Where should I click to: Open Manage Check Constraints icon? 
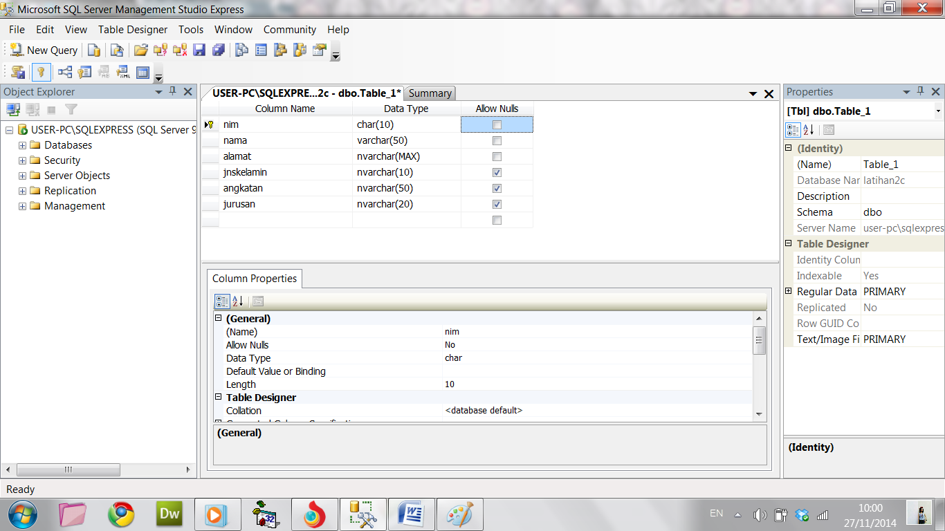tap(143, 72)
